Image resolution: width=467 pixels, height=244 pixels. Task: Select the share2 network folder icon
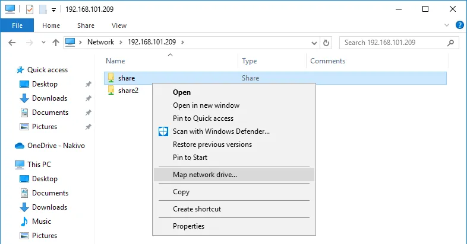pyautogui.click(x=111, y=91)
